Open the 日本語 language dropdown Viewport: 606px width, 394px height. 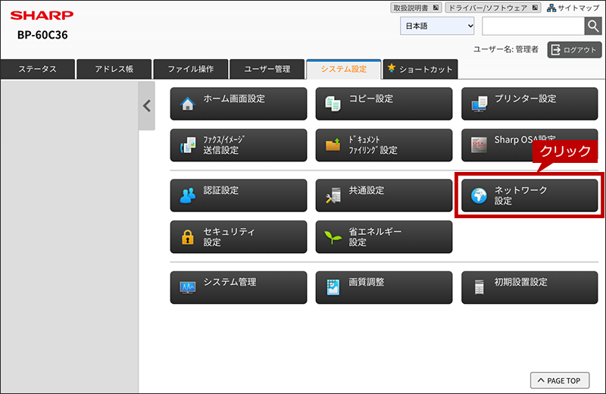[x=437, y=27]
